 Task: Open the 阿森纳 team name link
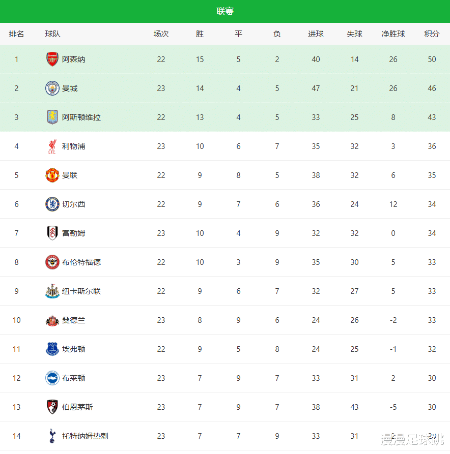click(x=74, y=59)
